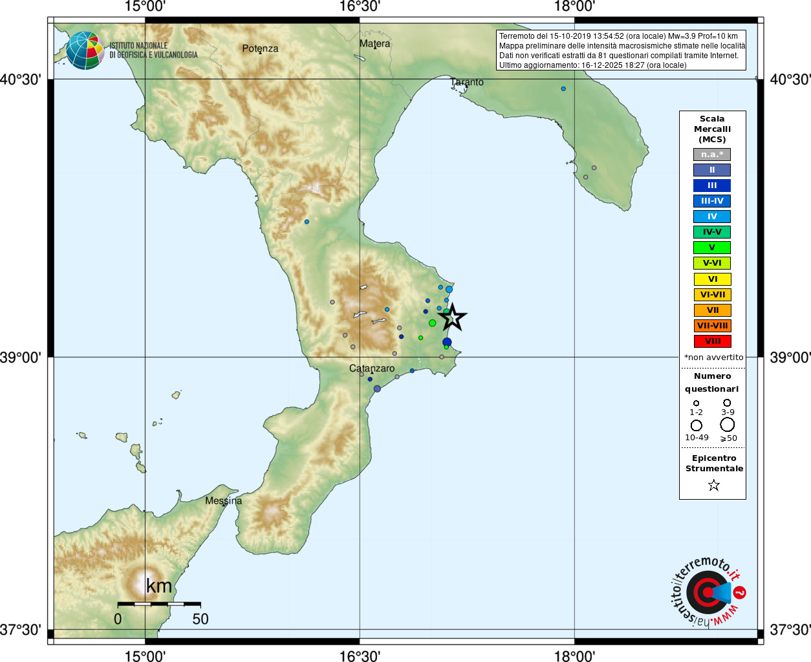The image size is (811, 662).
Task: Click the 1-2 questionnaires circle symbol
Action: coord(696,403)
